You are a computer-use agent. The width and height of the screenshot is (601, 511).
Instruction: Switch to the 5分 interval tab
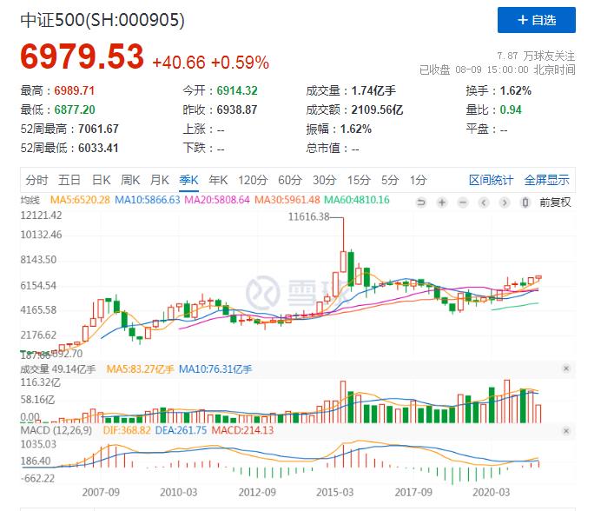390,180
